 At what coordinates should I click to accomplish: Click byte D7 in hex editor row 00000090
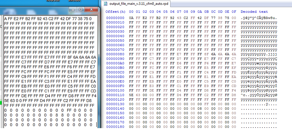[x=179, y=59]
